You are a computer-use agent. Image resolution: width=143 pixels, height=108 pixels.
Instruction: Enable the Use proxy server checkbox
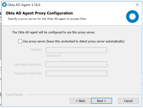pos(20,41)
